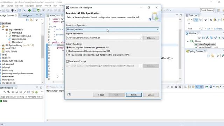224x126 pixels.
Task: Click the bottom console horizontal scrollbar
Action: [x=134, y=120]
